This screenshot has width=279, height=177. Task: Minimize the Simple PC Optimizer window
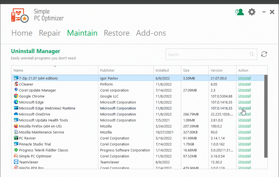point(264,12)
